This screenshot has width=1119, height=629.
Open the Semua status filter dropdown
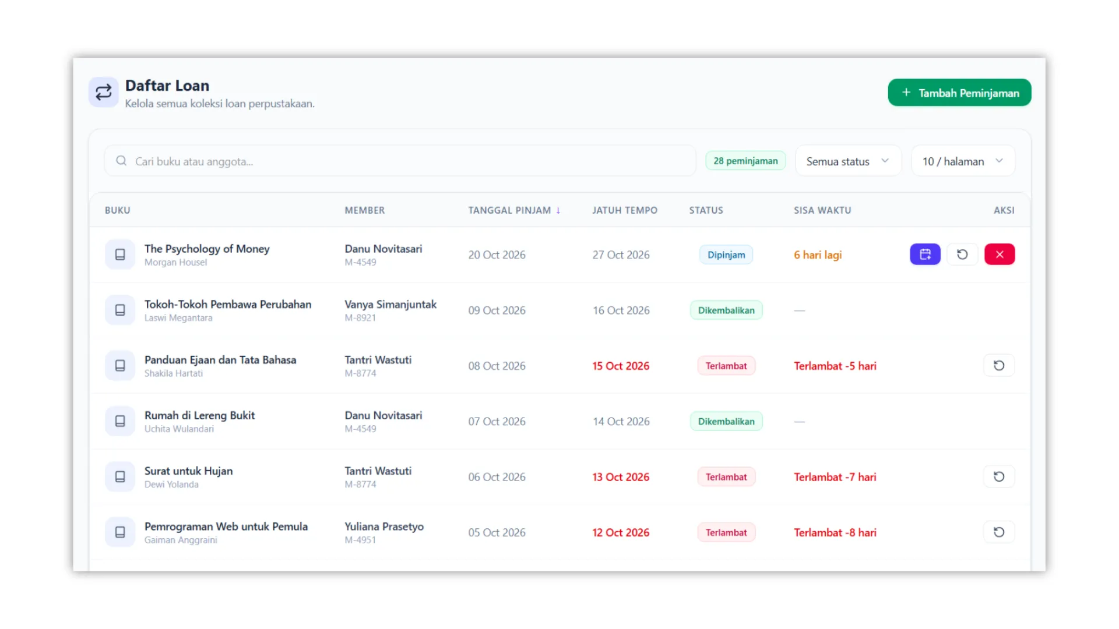(848, 161)
